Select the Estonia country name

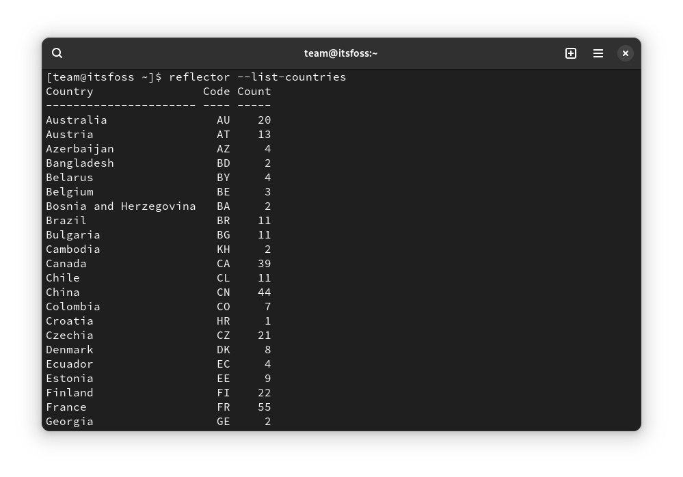pos(70,379)
